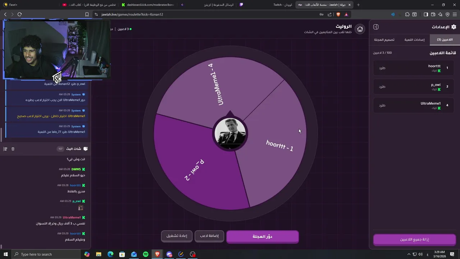Click p_owi username in chat
The width and height of the screenshot is (460, 259).
tap(77, 201)
